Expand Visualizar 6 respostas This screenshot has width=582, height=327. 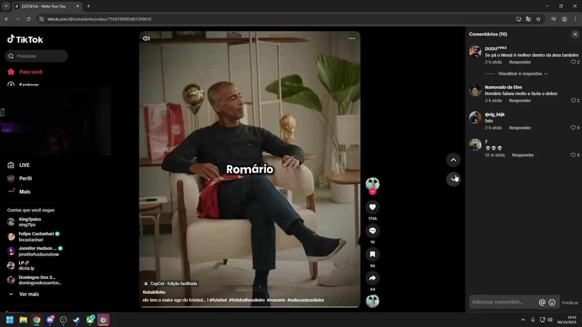[x=522, y=74]
